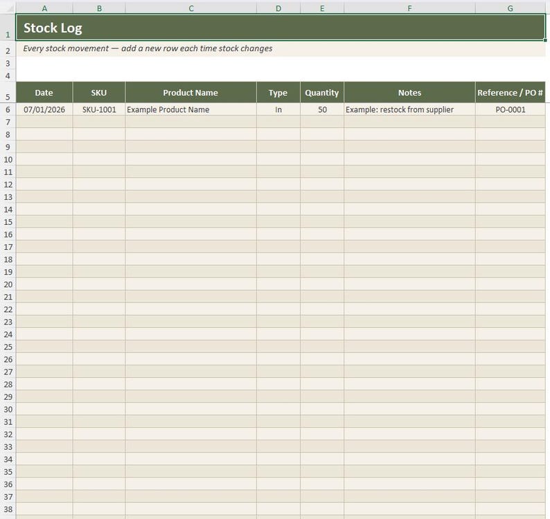Click the empty Product Name cell in row 9
This screenshot has height=519, width=550.
pos(190,147)
